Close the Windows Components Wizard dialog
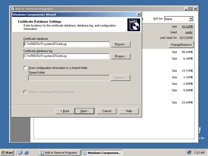The width and height of the screenshot is (208, 156). tap(139, 15)
